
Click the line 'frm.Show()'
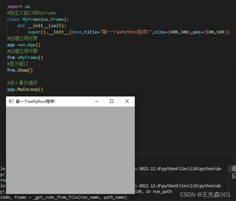click(x=20, y=70)
